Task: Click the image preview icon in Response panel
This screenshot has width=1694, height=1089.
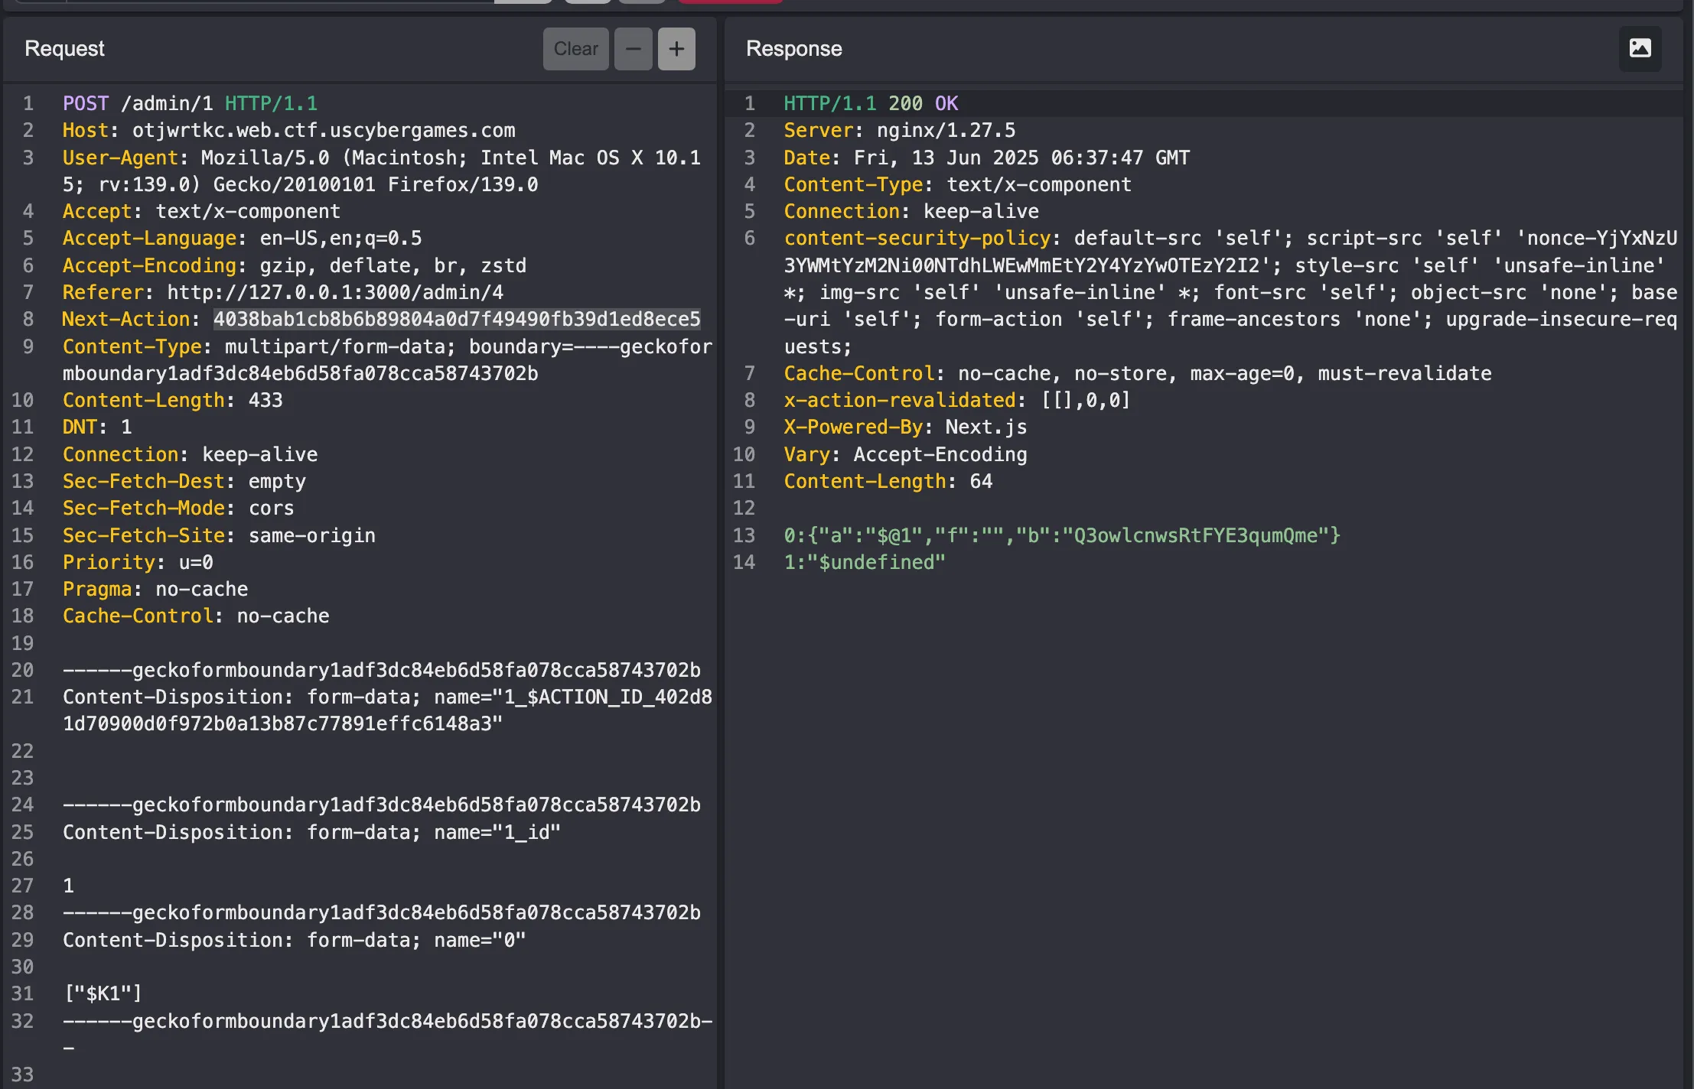Action: click(1640, 49)
